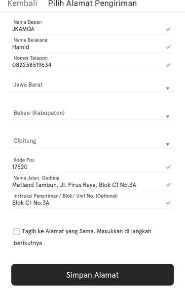Screen dimensions: 185x294
Task: Select the Jawa Barat province text
Action: point(28,85)
